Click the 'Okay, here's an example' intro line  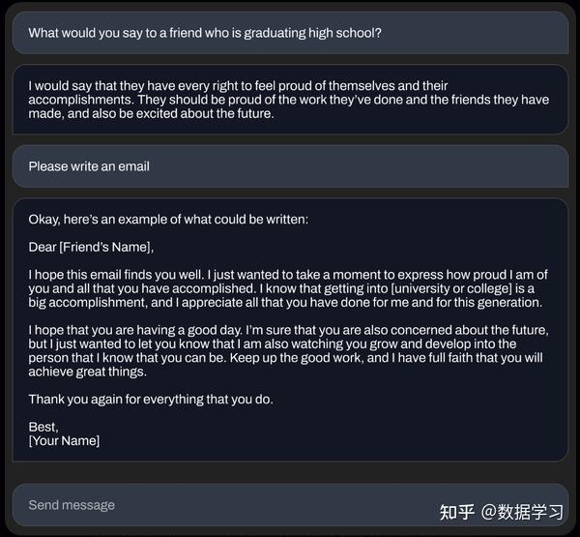click(168, 220)
